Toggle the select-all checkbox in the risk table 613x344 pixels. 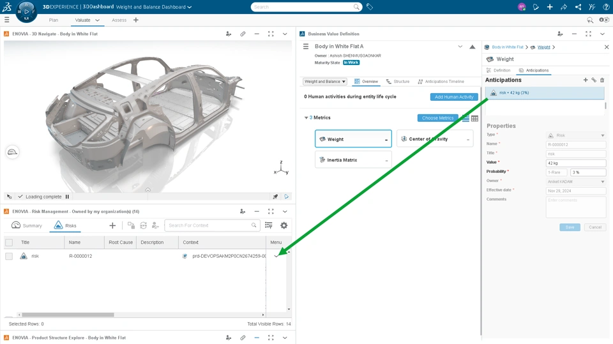(x=9, y=243)
